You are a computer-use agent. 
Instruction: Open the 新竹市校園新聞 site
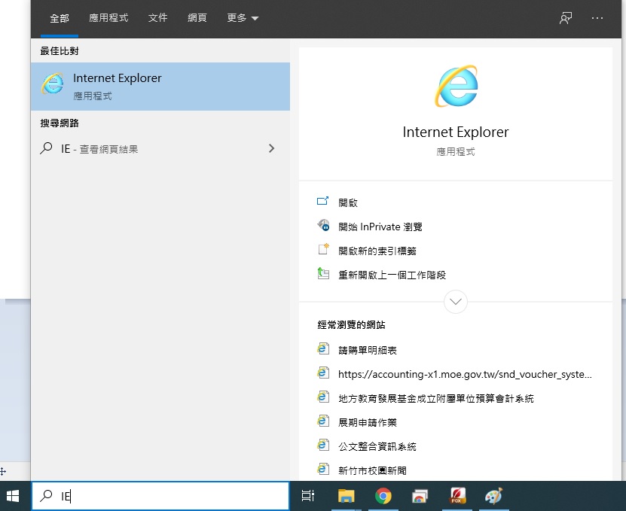[x=372, y=470]
